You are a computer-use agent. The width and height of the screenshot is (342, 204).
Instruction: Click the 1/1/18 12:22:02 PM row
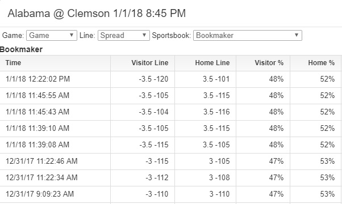tap(170, 79)
